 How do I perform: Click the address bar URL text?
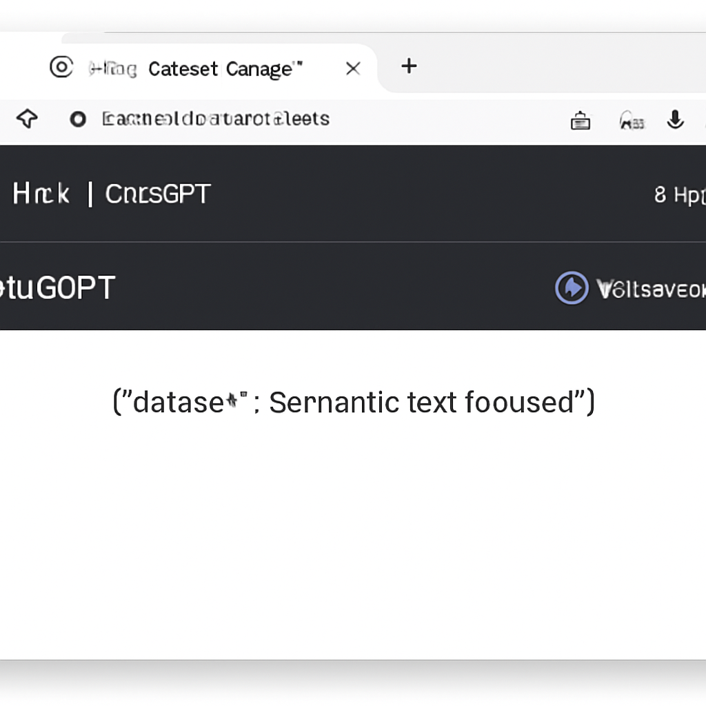click(x=216, y=119)
